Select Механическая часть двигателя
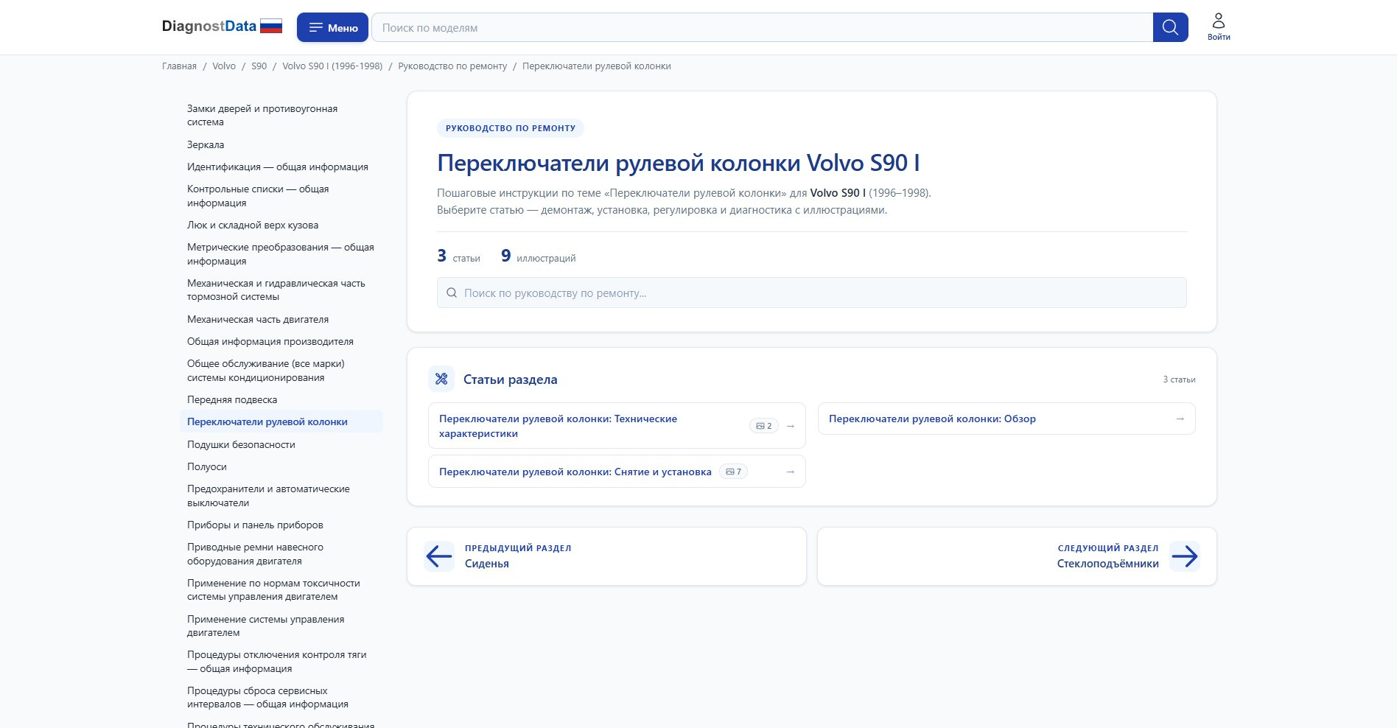1397x728 pixels. click(x=281, y=319)
